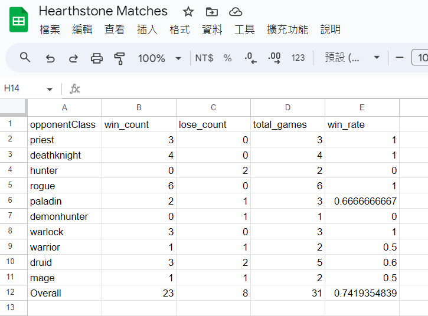Screen dimensions: 428x316
Task: Select the deathknight cell
Action: pyautogui.click(x=65, y=155)
